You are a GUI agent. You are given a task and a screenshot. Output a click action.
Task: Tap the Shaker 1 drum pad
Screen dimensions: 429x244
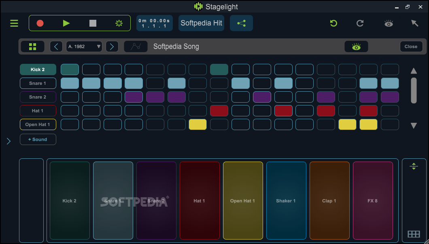(x=286, y=200)
